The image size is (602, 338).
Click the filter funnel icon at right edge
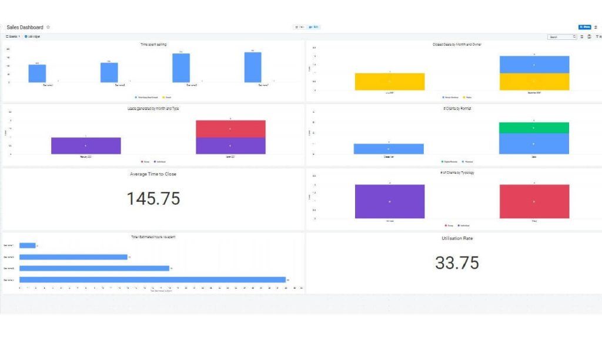(597, 37)
